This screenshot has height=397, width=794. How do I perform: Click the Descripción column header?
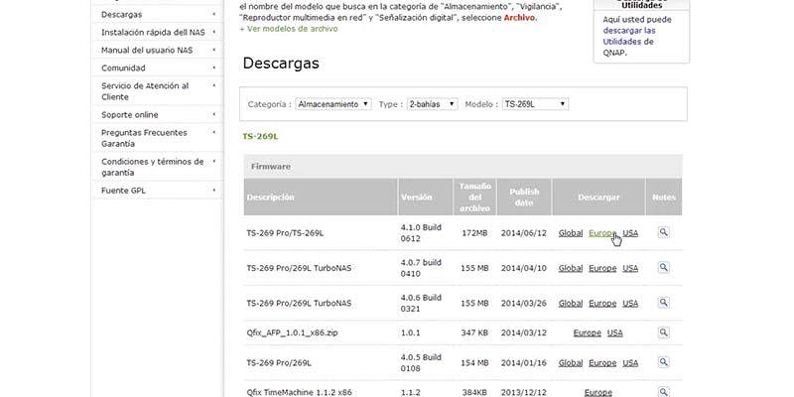(x=321, y=197)
